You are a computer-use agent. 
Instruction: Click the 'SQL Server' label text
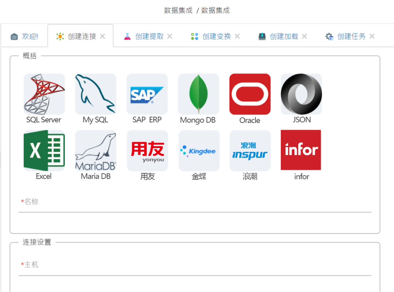pyautogui.click(x=44, y=120)
